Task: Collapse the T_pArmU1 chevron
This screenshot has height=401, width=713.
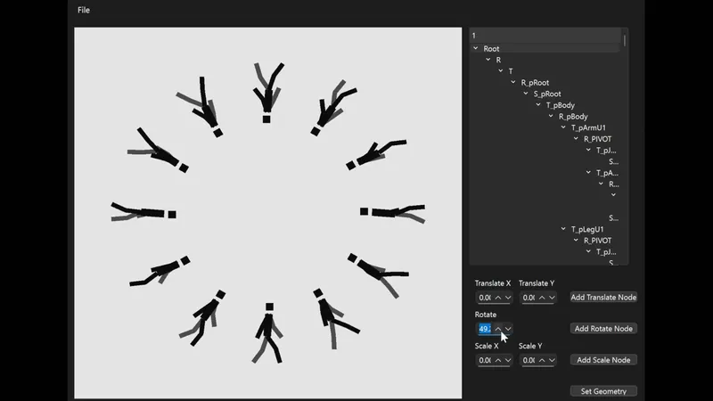Action: click(563, 127)
